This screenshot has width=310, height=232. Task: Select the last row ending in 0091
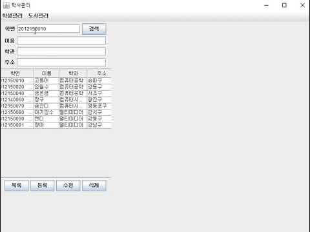pos(56,125)
